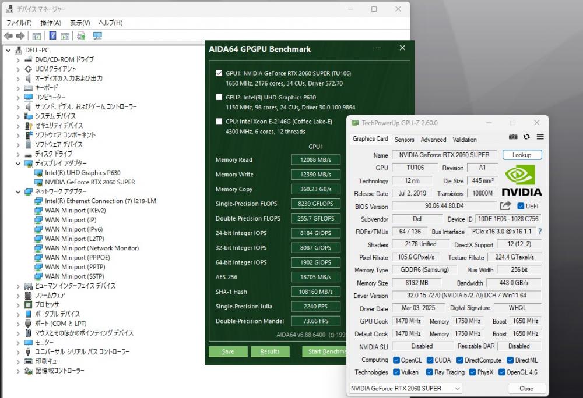This screenshot has height=398, width=583.
Task: Select the security devices category icon
Action: point(28,126)
